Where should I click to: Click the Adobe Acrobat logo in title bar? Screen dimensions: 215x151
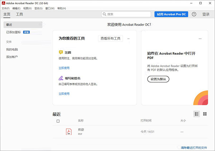coord(4,3)
